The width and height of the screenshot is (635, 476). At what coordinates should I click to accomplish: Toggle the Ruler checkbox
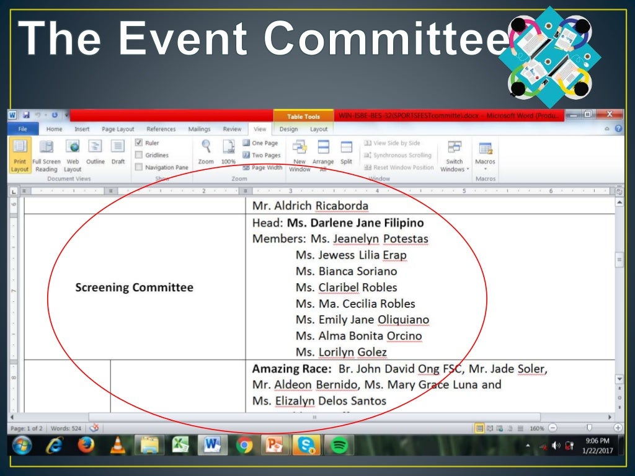pos(139,143)
